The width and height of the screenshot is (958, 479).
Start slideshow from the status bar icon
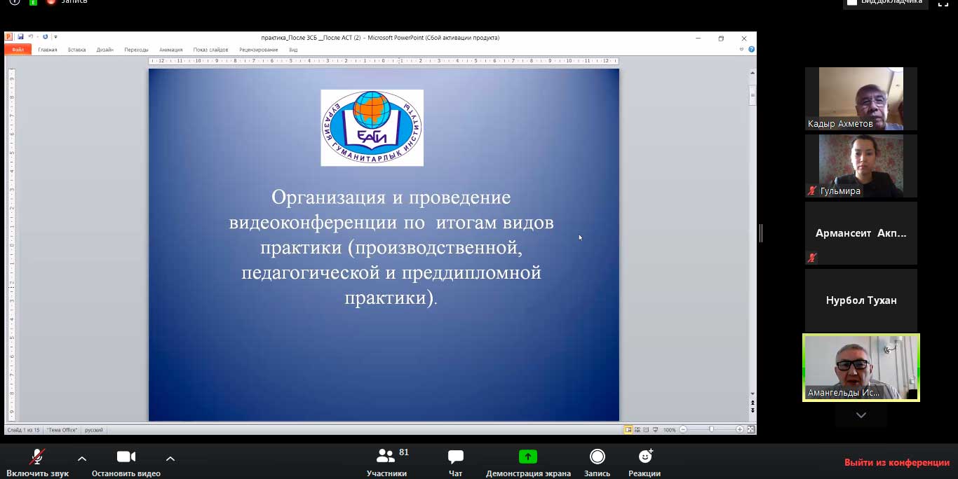tap(655, 429)
